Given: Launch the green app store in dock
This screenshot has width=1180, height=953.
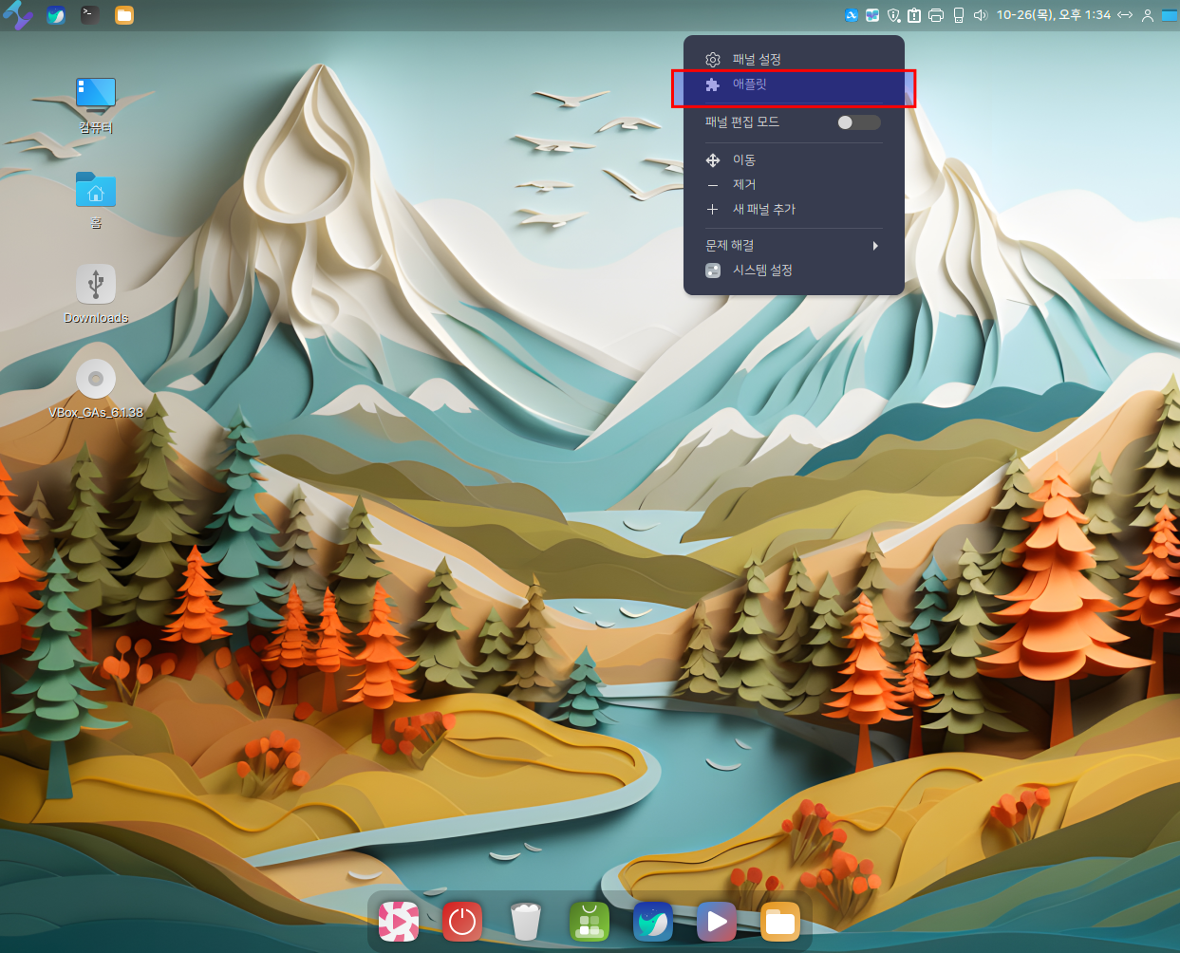Looking at the screenshot, I should [589, 921].
